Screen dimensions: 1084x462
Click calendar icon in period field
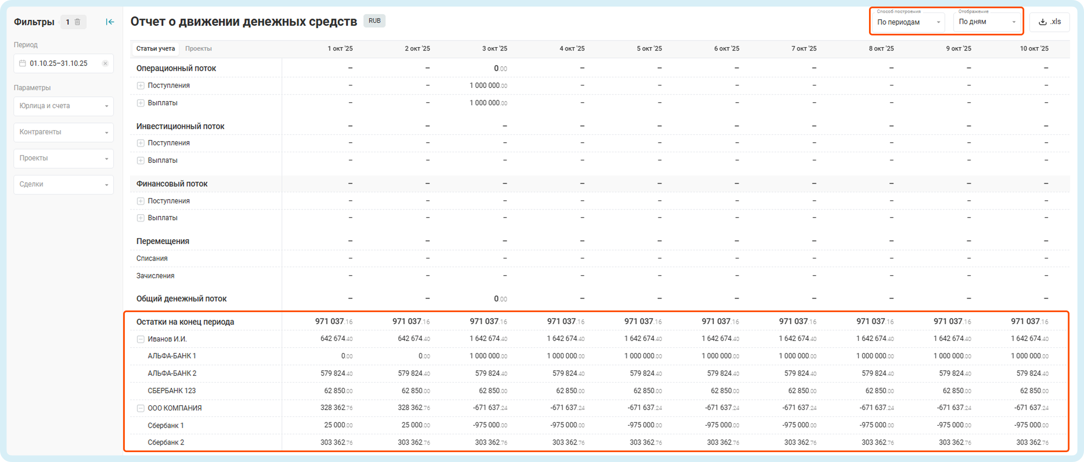click(x=23, y=63)
